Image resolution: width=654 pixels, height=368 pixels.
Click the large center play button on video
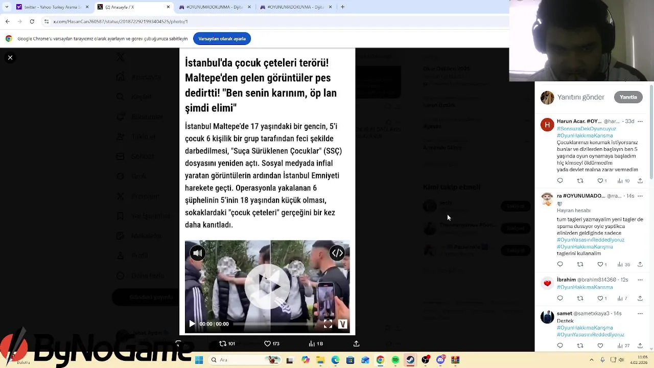tap(267, 286)
